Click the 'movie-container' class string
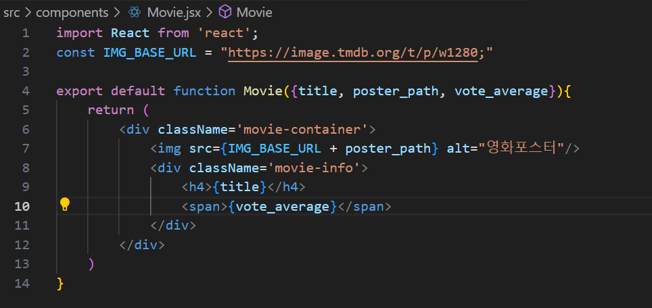Image resolution: width=652 pixels, height=308 pixels. (x=302, y=130)
